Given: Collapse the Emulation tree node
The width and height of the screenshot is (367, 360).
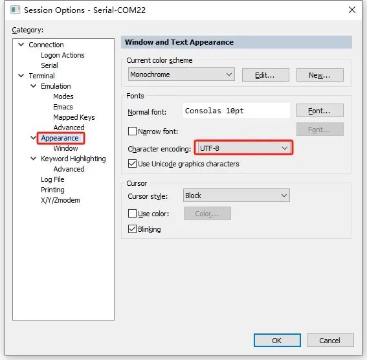Looking at the screenshot, I should coord(34,86).
